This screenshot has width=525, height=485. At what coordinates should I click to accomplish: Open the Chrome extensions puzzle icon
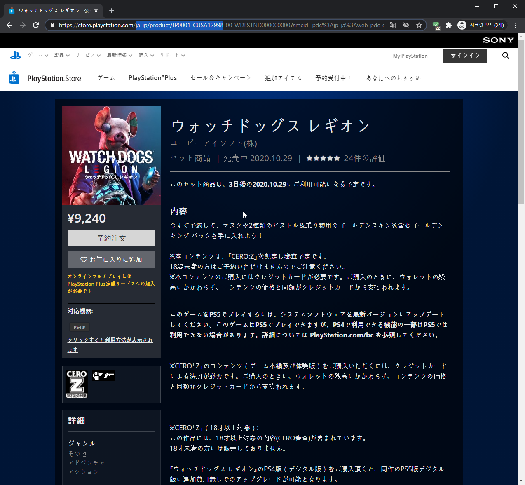(x=449, y=25)
